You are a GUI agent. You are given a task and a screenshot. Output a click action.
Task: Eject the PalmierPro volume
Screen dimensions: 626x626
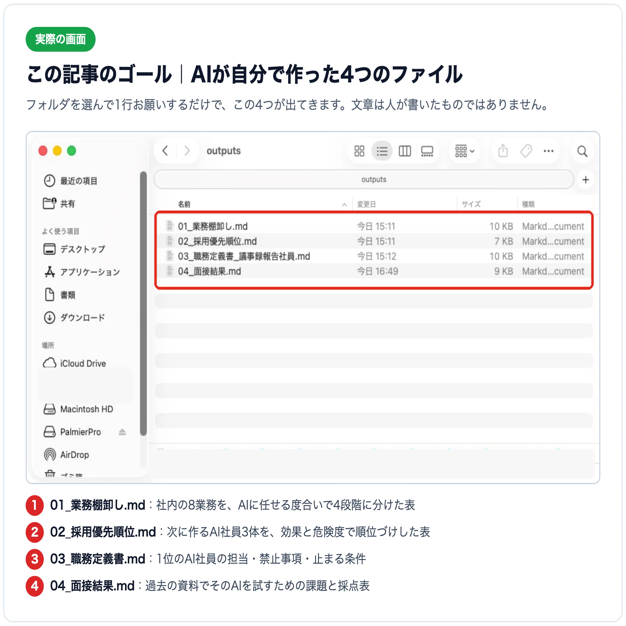[x=122, y=432]
